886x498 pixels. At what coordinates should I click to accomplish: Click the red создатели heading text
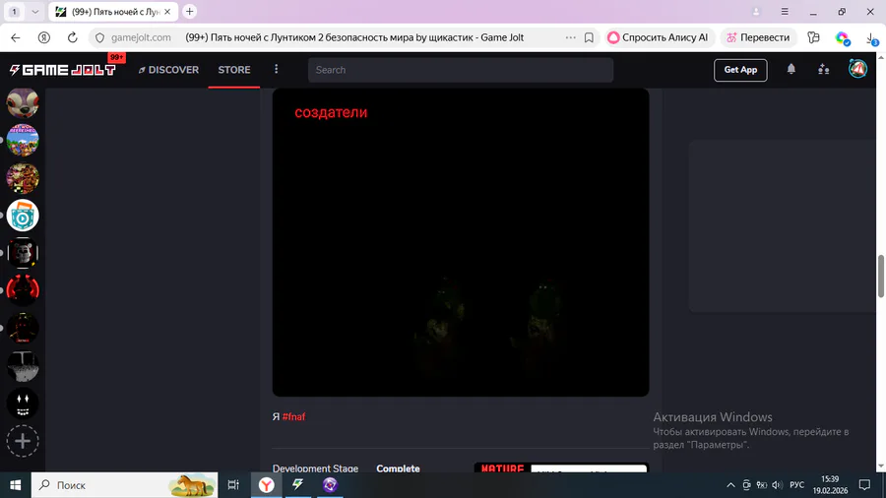tap(331, 112)
